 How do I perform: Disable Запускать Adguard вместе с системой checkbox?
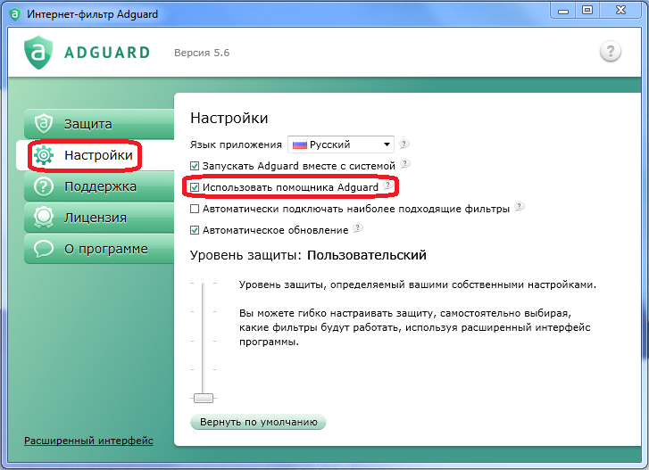point(195,166)
